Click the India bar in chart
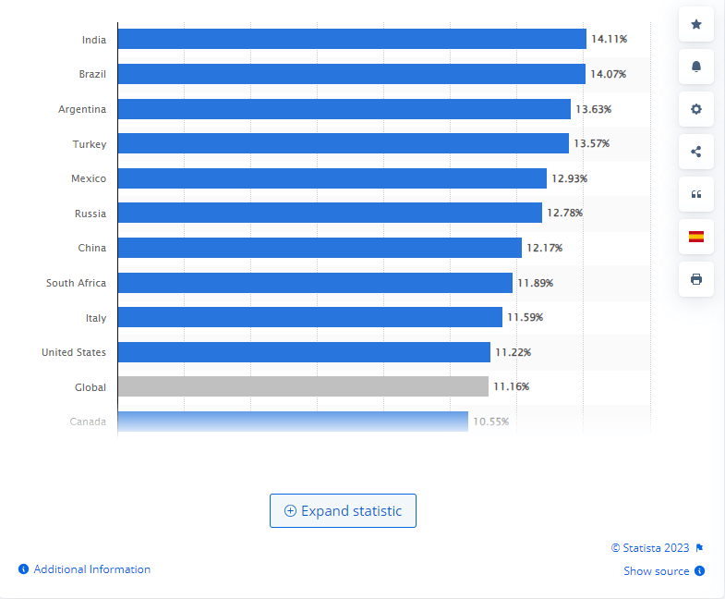Viewport: 725px width, 599px height. click(x=351, y=39)
